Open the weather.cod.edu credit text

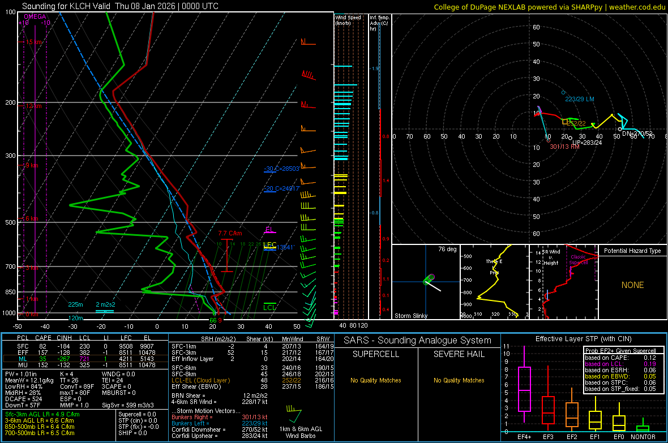point(549,7)
